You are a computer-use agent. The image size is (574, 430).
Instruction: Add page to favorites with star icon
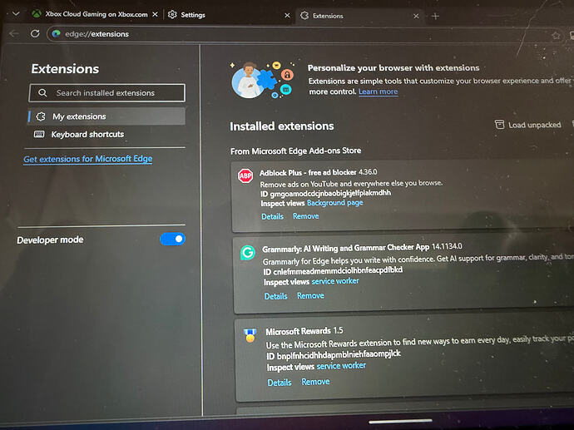click(556, 36)
